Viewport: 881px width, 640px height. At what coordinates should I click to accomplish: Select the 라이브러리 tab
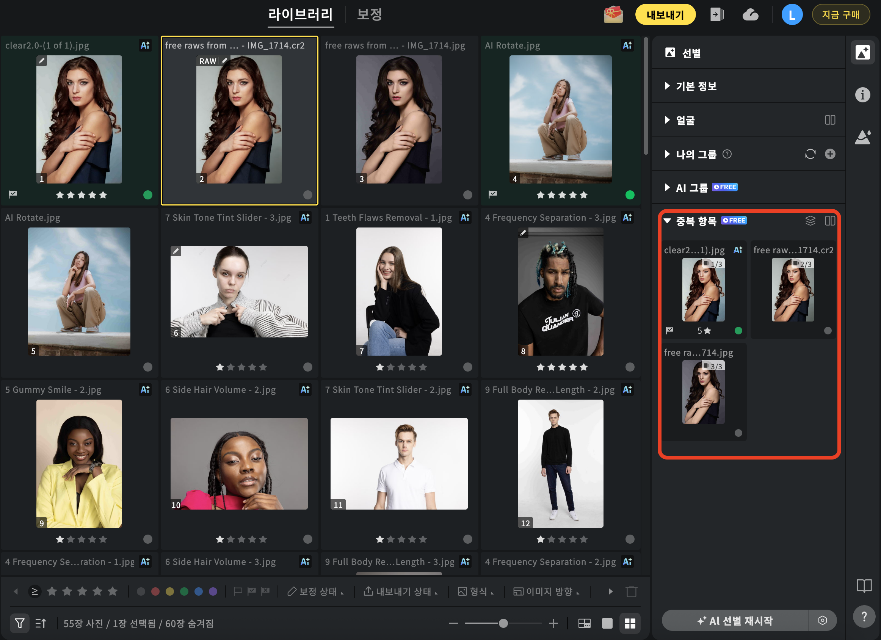tap(300, 15)
